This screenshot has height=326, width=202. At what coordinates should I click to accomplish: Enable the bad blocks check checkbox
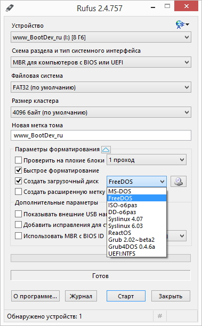(18, 160)
